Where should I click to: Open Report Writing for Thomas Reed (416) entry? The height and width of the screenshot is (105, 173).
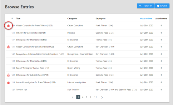coord(33,68)
